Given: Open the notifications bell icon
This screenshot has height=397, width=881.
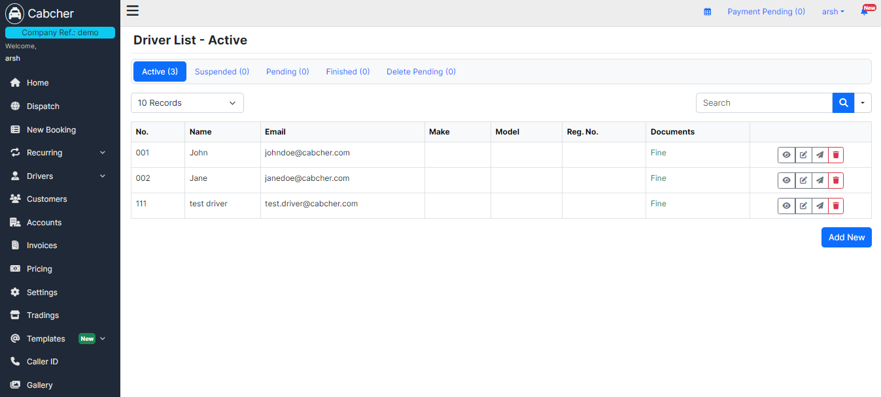Looking at the screenshot, I should [864, 12].
